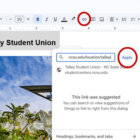140x140 pixels.
Task: Click the search magnifier icon in link box
Action: pos(61,57)
